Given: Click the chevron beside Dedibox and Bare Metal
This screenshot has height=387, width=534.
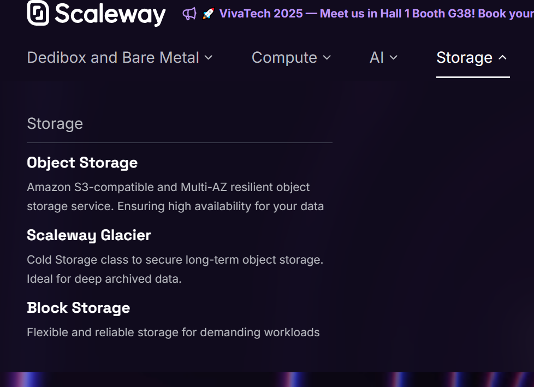Looking at the screenshot, I should coord(209,58).
